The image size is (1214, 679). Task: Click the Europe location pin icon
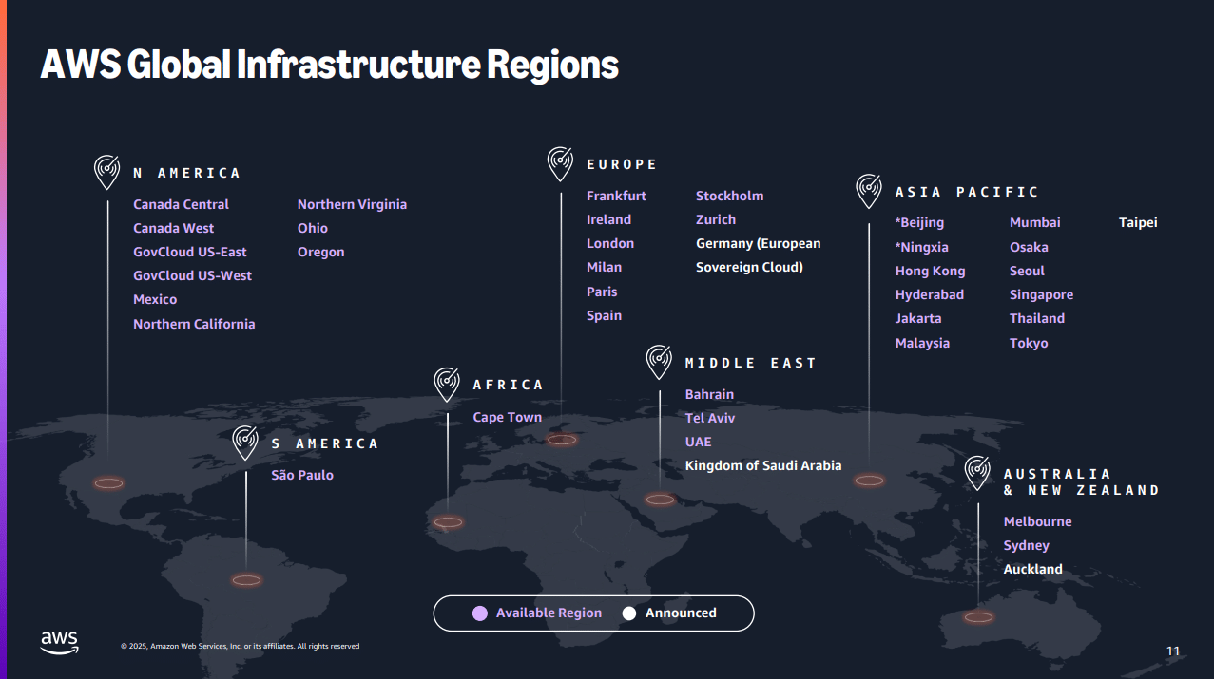(x=561, y=163)
